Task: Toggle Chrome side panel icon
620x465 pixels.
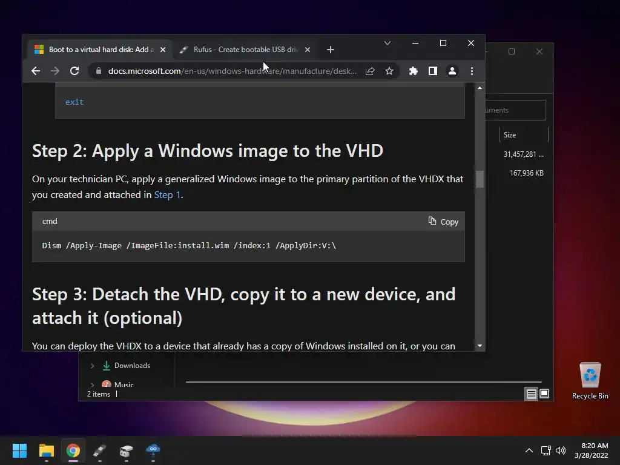Action: click(x=432, y=71)
